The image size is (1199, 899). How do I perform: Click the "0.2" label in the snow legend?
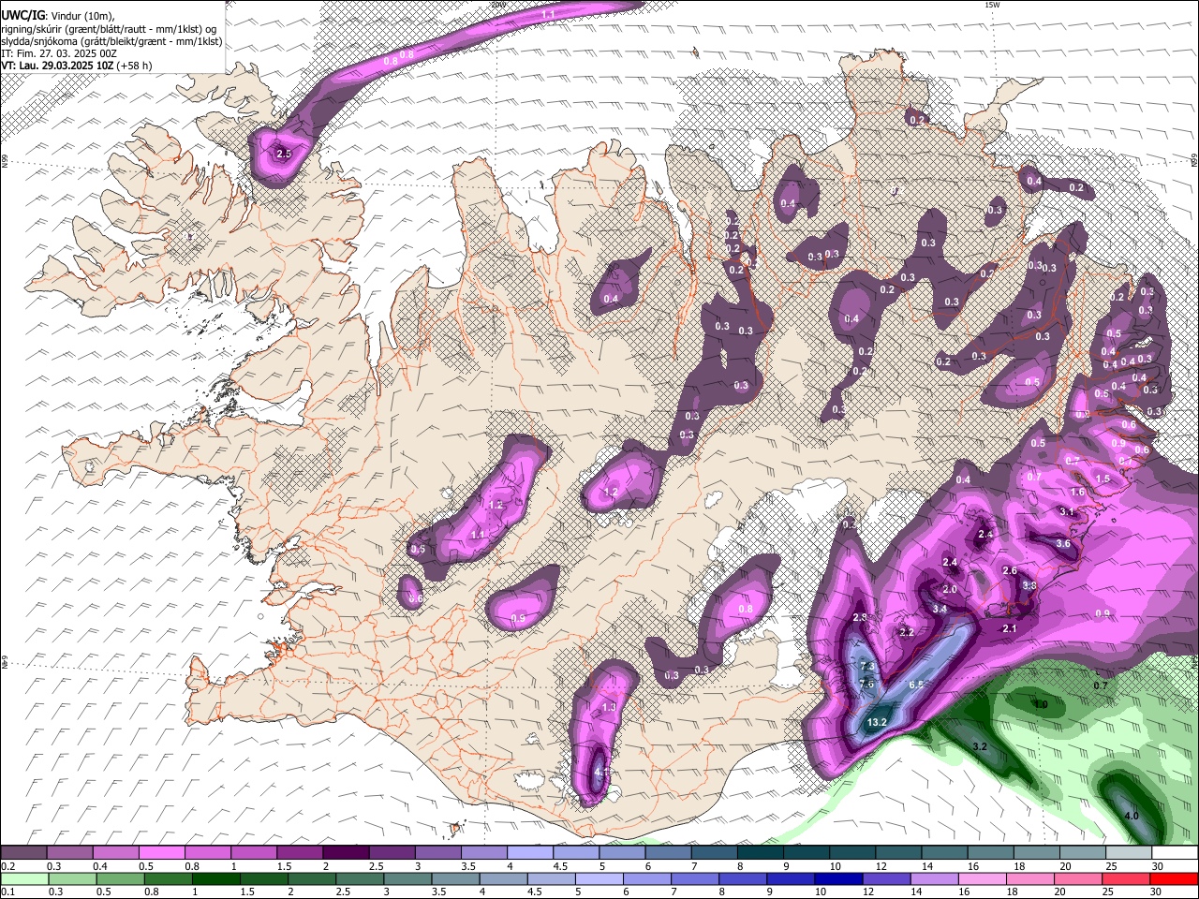(7, 866)
